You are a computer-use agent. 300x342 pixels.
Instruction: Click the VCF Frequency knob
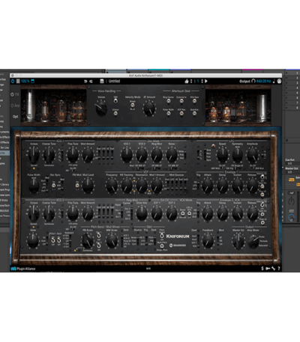pos(112,186)
